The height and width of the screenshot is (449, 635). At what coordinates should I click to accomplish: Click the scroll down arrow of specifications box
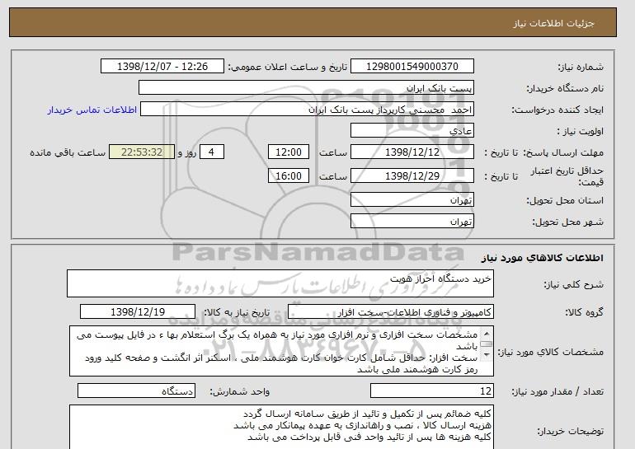[x=487, y=355]
